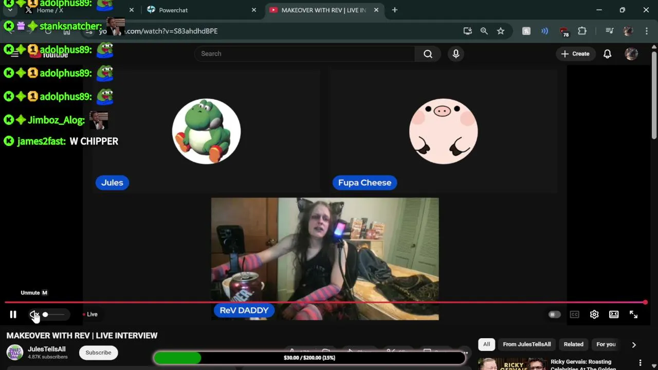This screenshot has width=658, height=370.
Task: Click the MAKEOVER WITH REV video title
Action: [x=82, y=336]
